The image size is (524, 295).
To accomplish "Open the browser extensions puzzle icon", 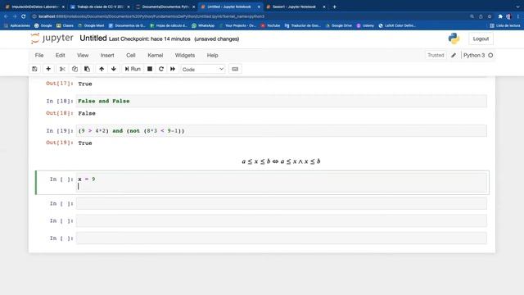I will pos(500,16).
